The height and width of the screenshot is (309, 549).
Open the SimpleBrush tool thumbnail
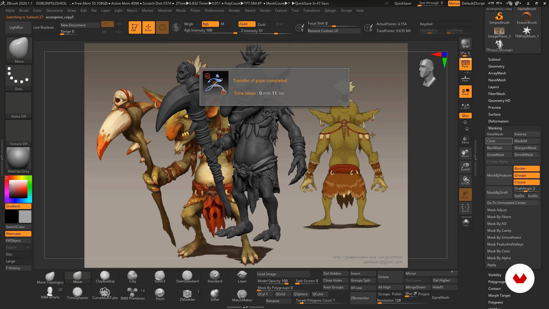point(499,18)
